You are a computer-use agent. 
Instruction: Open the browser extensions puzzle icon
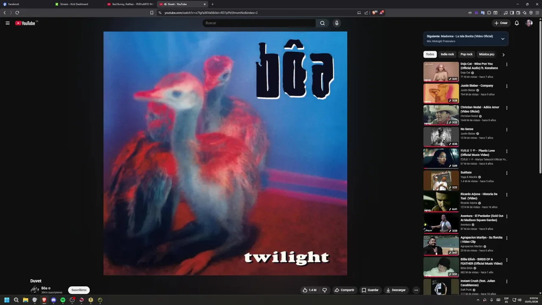pyautogui.click(x=489, y=13)
